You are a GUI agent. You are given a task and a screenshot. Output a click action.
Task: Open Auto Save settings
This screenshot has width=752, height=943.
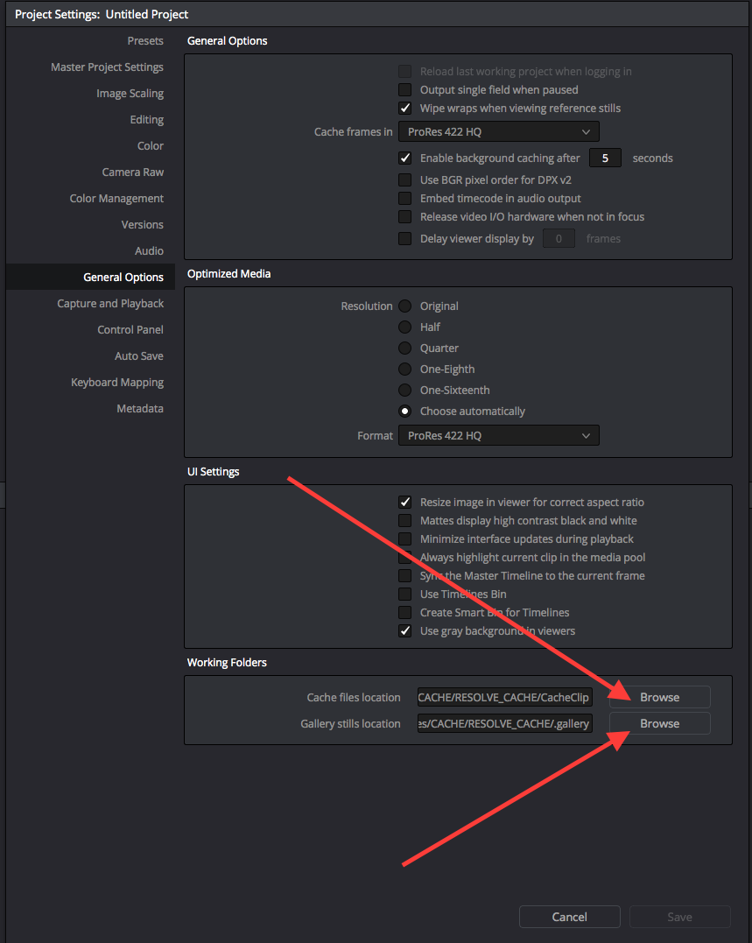[x=139, y=356]
